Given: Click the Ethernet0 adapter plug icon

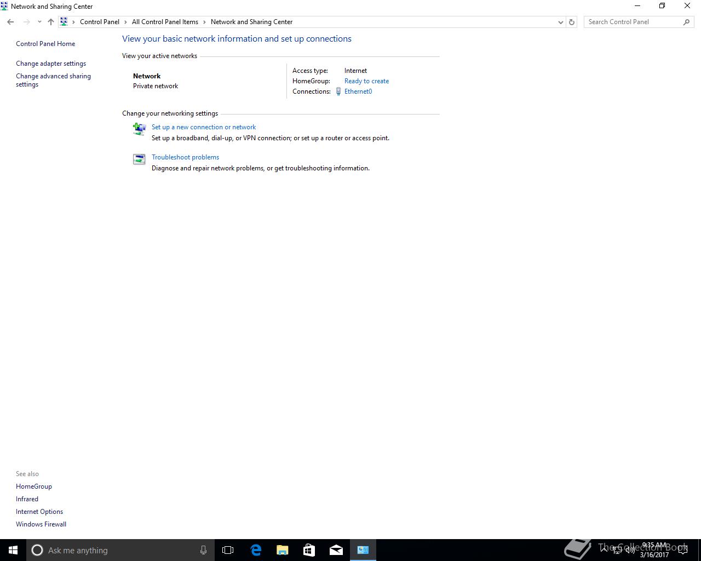Looking at the screenshot, I should tap(338, 91).
